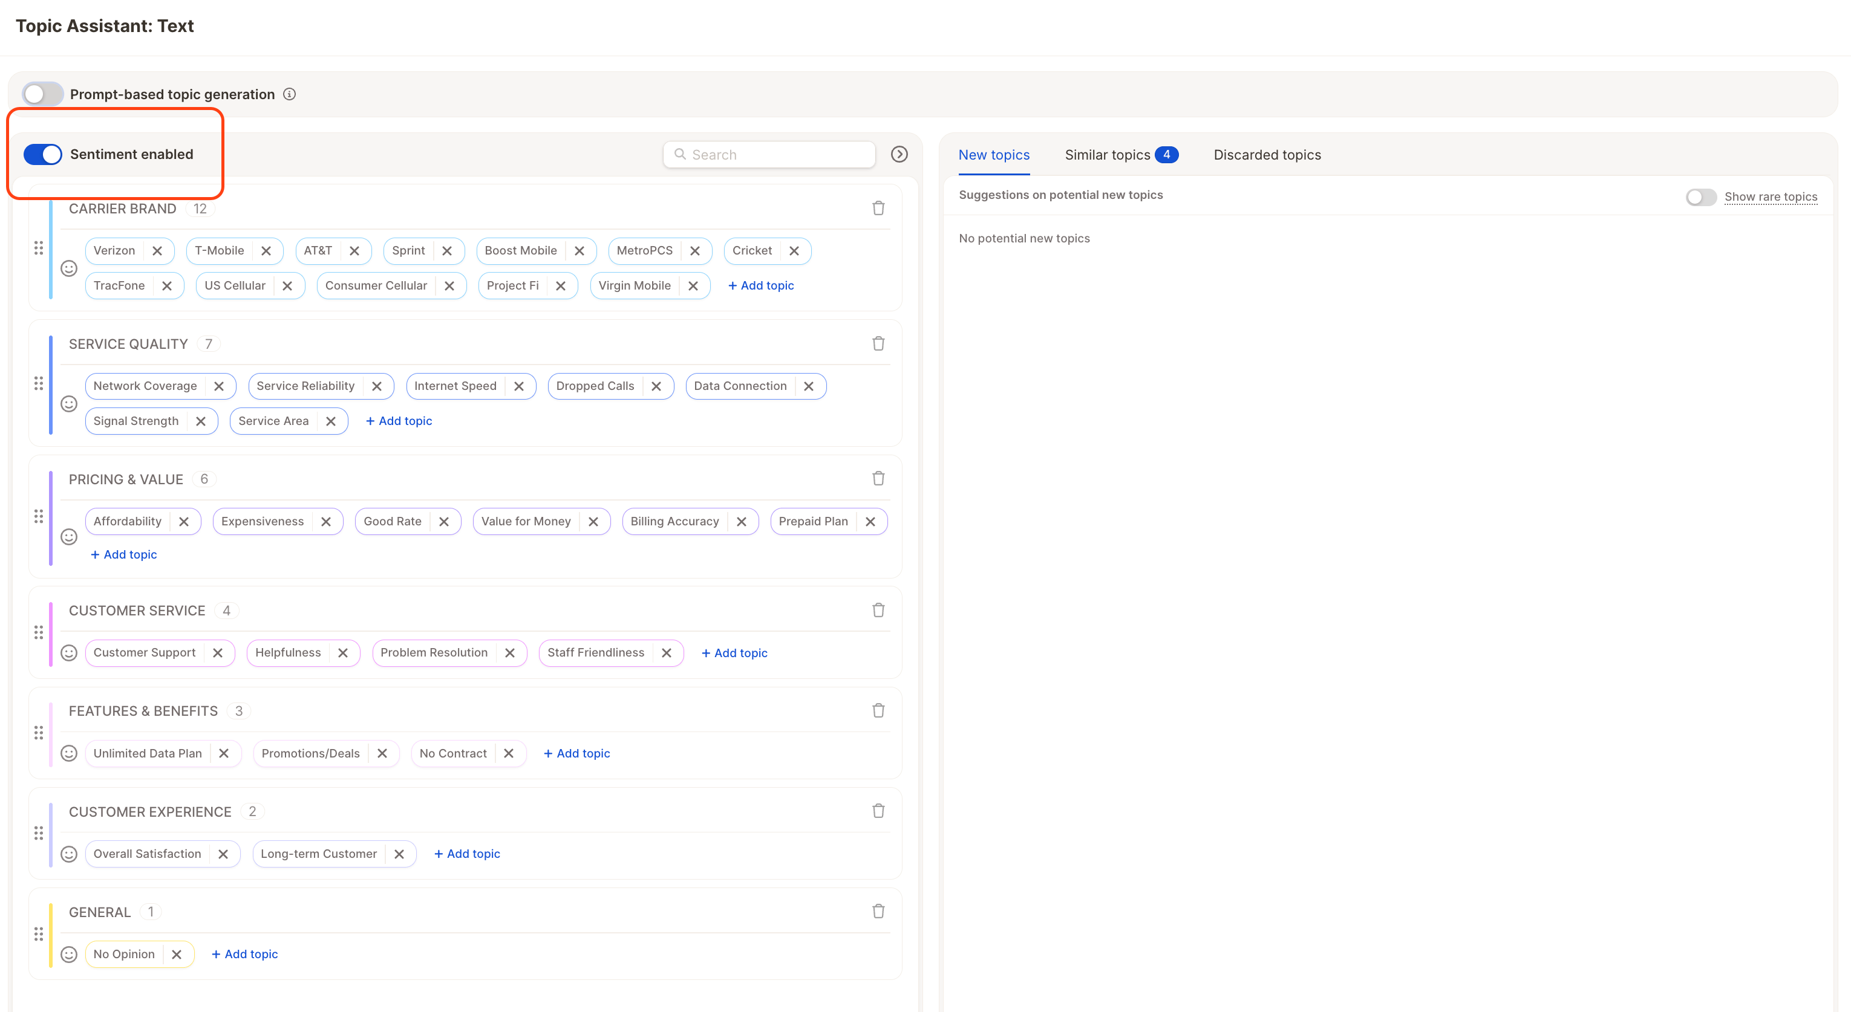Delete the CARRIER BRAND category with trash icon
Image resolution: width=1851 pixels, height=1012 pixels.
(878, 209)
